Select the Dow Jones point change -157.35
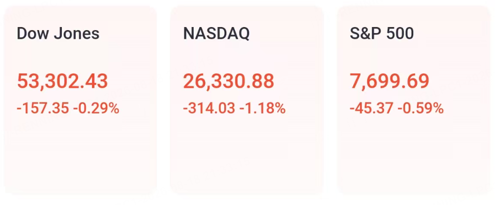 (42, 109)
